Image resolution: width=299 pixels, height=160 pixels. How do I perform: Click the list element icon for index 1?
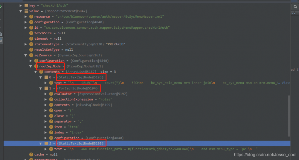[46, 88]
